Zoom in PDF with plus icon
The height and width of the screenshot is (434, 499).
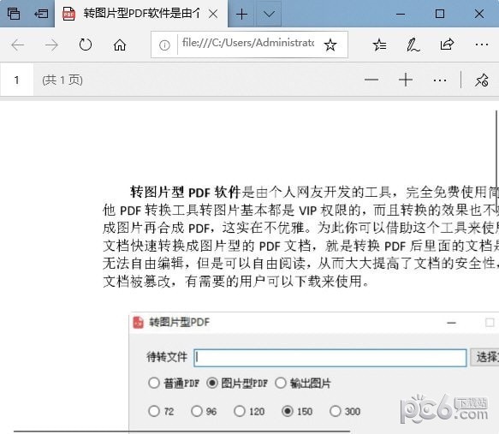coord(406,80)
